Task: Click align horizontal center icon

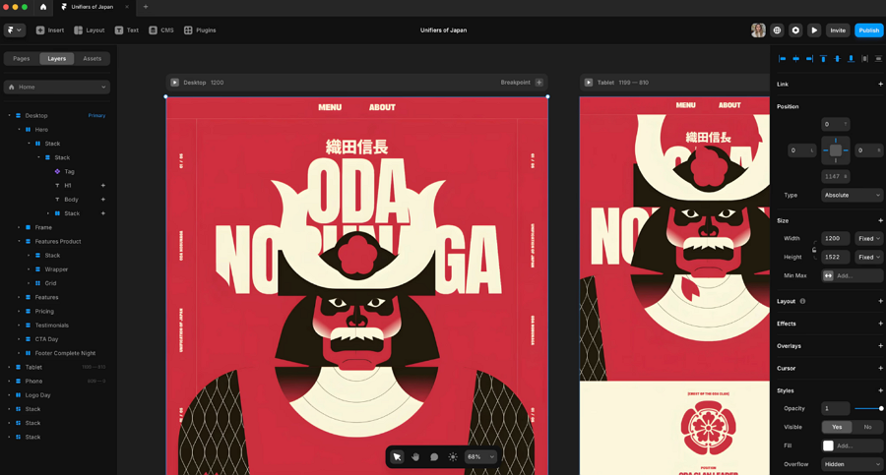Action: [x=795, y=59]
